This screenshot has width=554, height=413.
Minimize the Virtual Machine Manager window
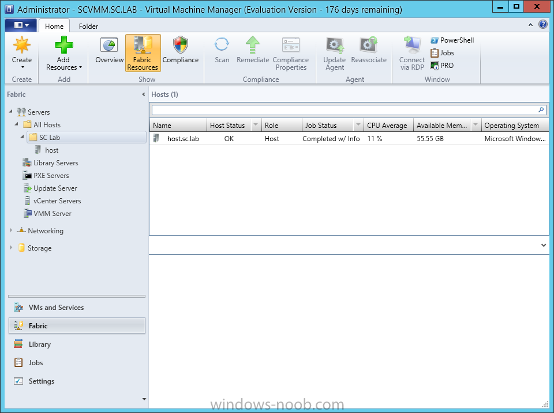point(500,7)
